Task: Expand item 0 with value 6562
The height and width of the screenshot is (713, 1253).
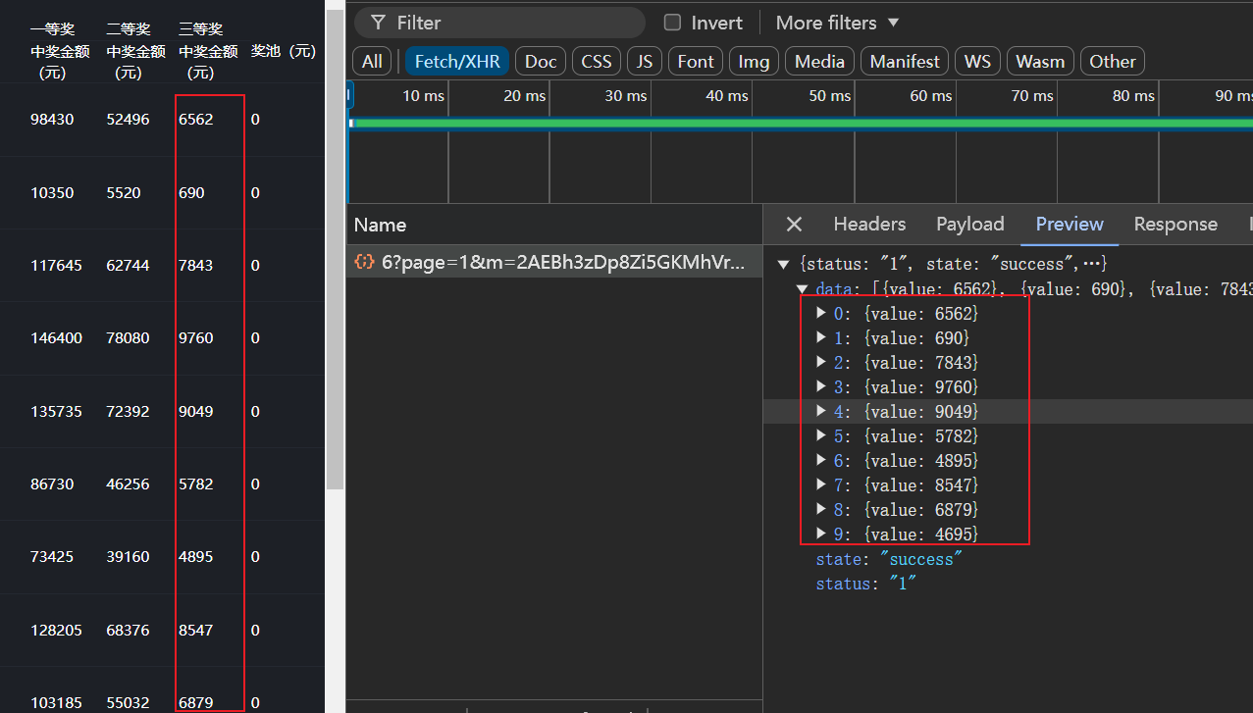Action: pos(821,313)
